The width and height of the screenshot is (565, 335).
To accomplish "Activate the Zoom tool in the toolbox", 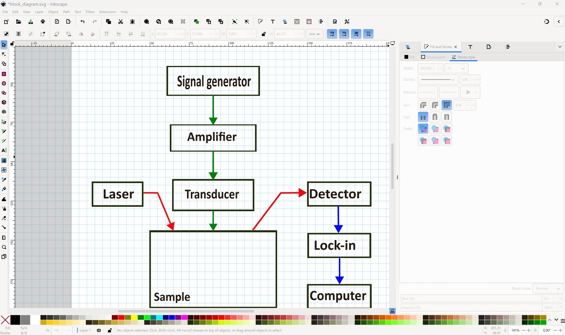I will pyautogui.click(x=4, y=247).
